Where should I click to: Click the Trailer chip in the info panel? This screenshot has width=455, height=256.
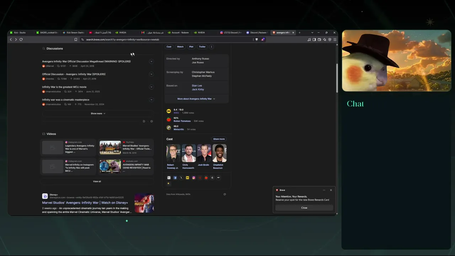202,47
